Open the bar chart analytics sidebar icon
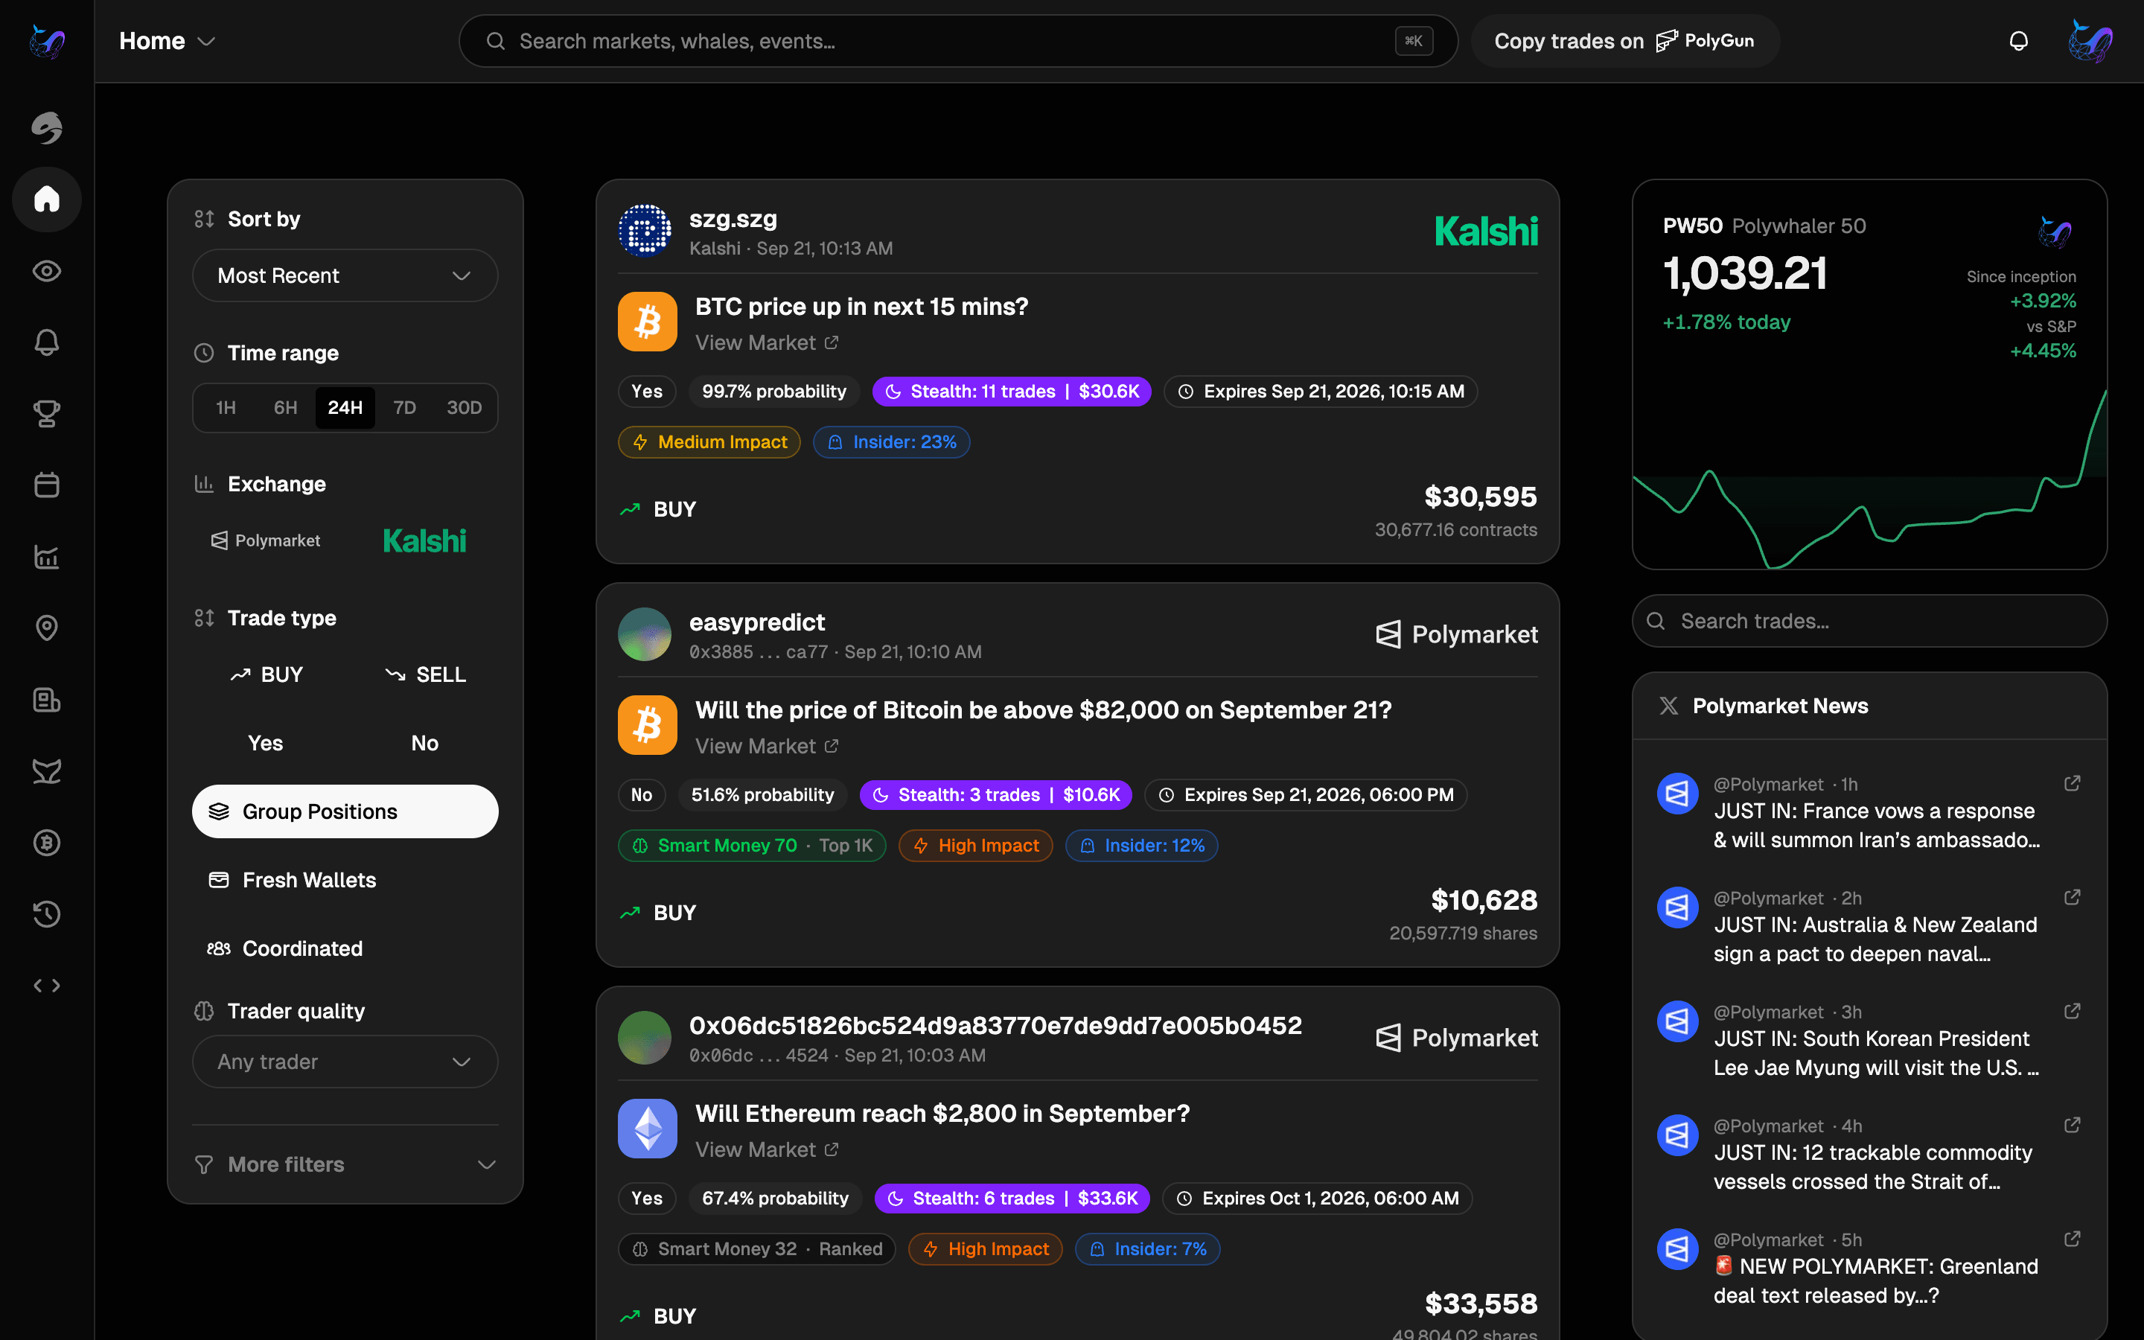This screenshot has width=2144, height=1340. 47,557
